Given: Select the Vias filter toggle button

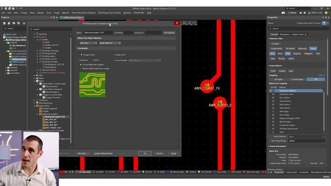Looking at the screenshot, I should [288, 54].
